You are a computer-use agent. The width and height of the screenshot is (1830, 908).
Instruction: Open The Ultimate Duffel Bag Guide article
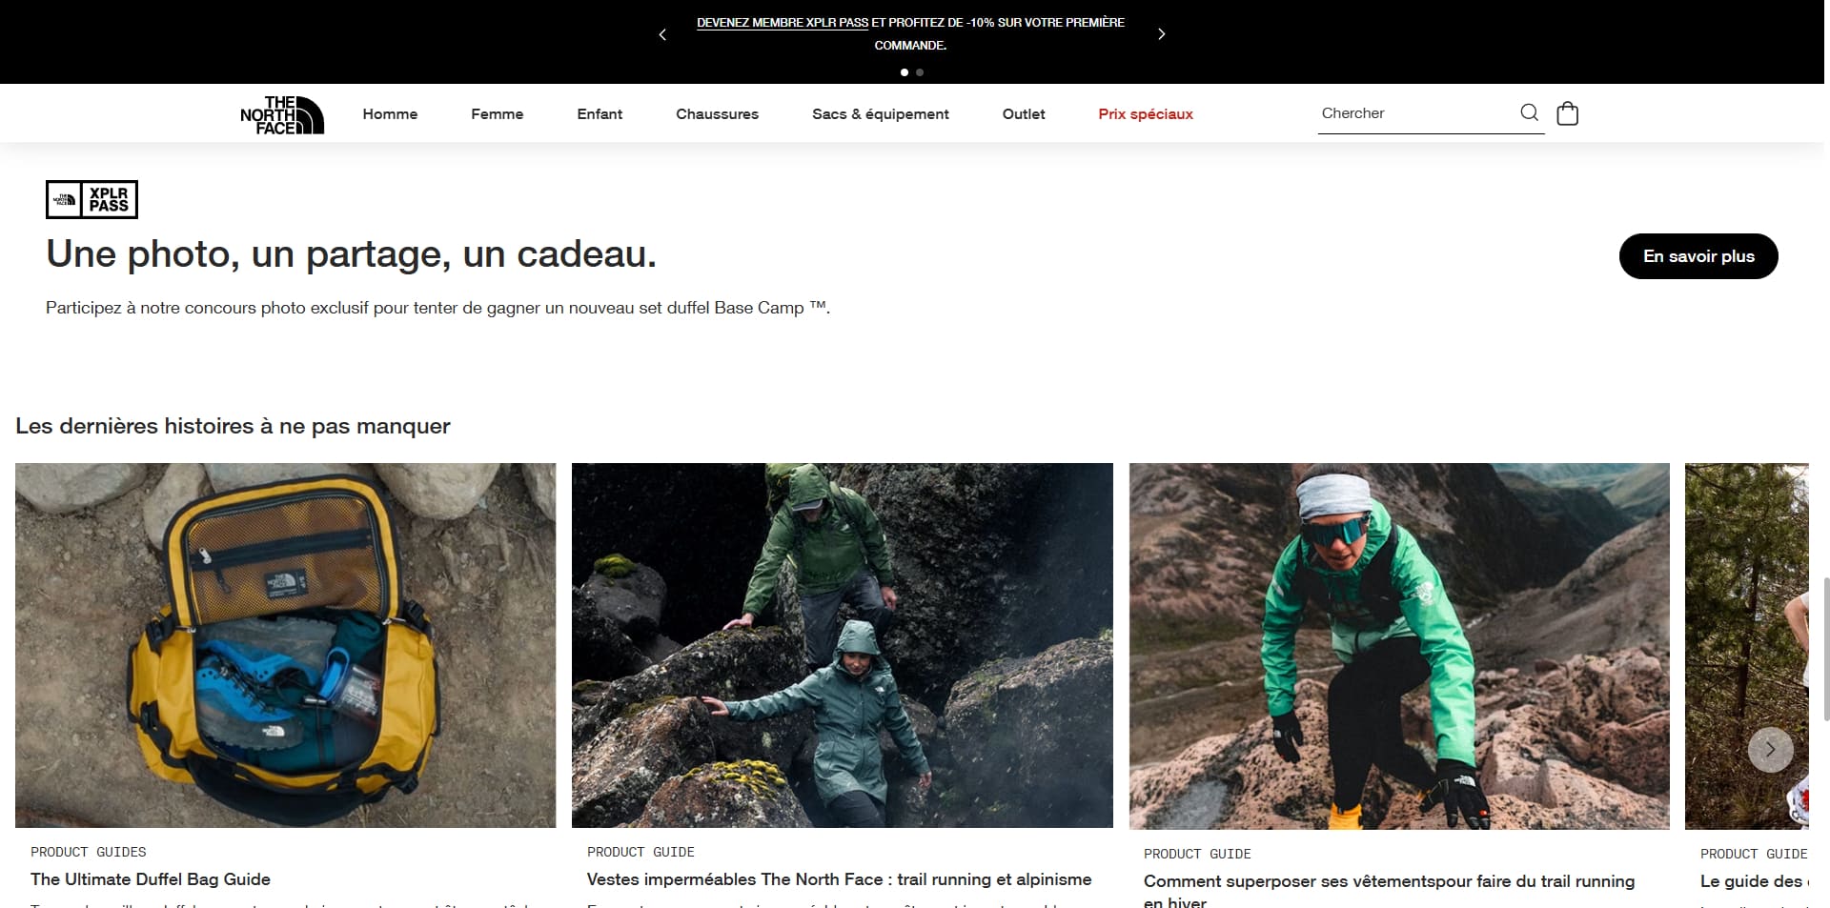pyautogui.click(x=151, y=879)
